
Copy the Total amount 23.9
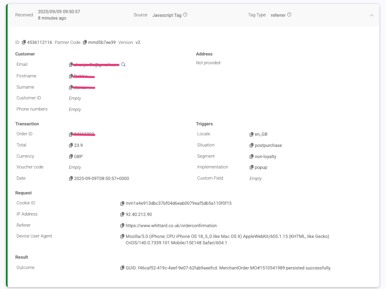click(x=71, y=145)
